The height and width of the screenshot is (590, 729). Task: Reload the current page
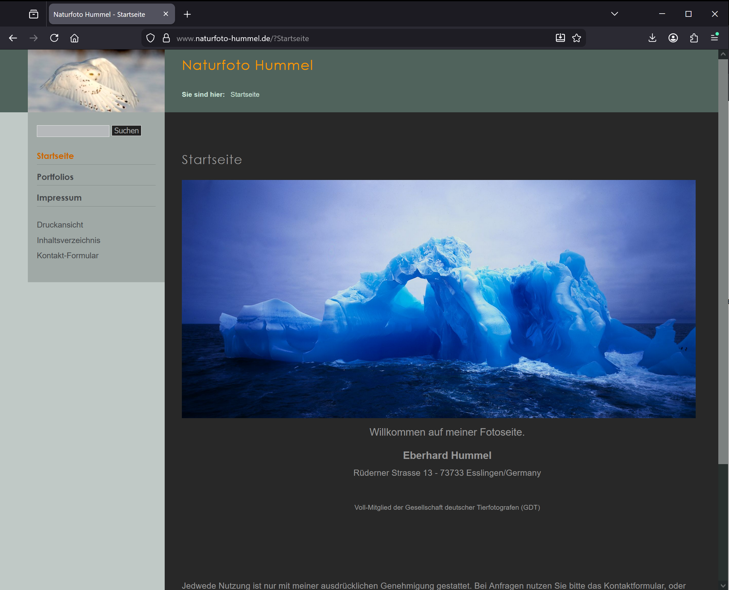pyautogui.click(x=54, y=38)
